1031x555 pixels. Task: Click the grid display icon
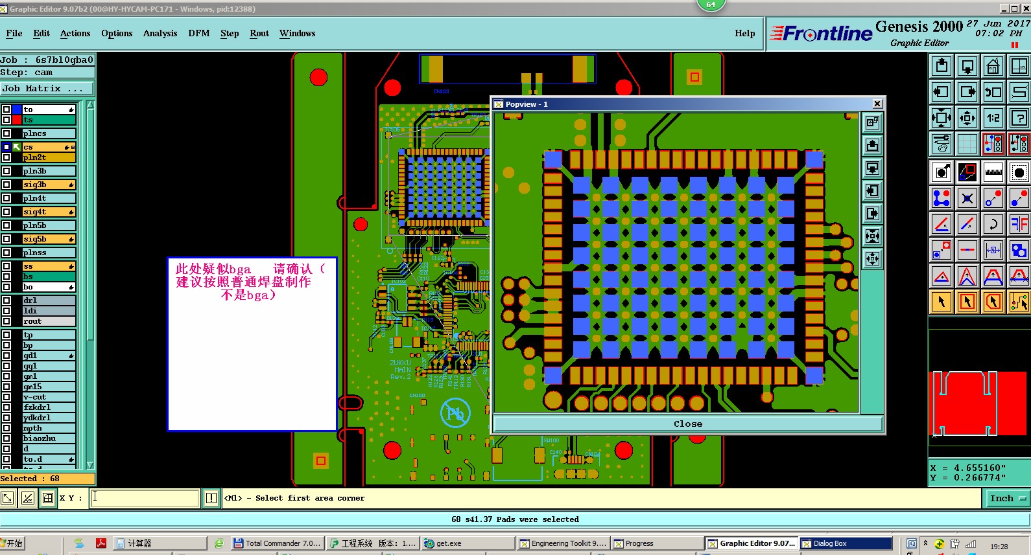[x=967, y=144]
